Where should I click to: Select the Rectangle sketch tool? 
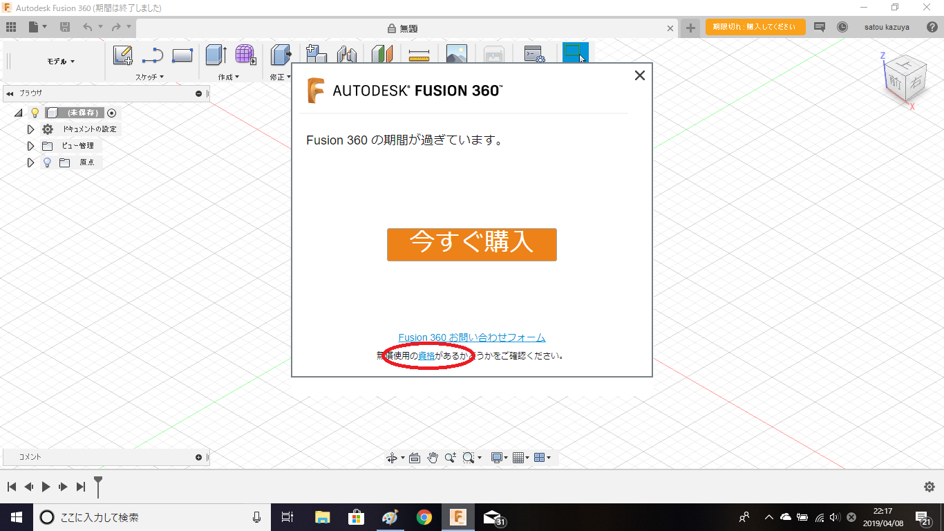pyautogui.click(x=182, y=55)
